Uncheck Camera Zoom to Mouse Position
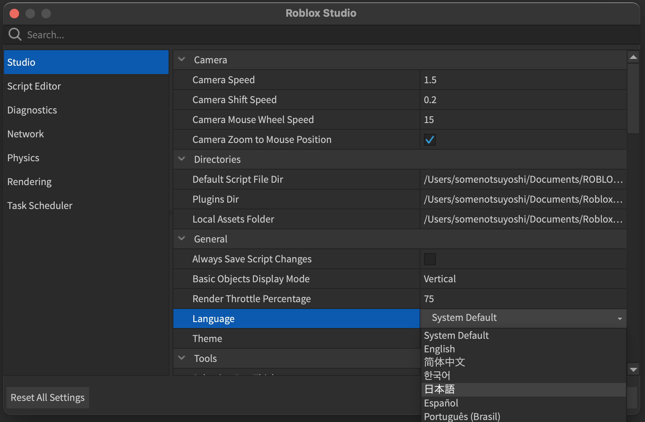This screenshot has width=645, height=422. 430,140
